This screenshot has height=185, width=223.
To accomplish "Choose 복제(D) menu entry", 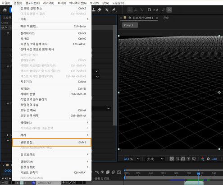I will point(52,89).
